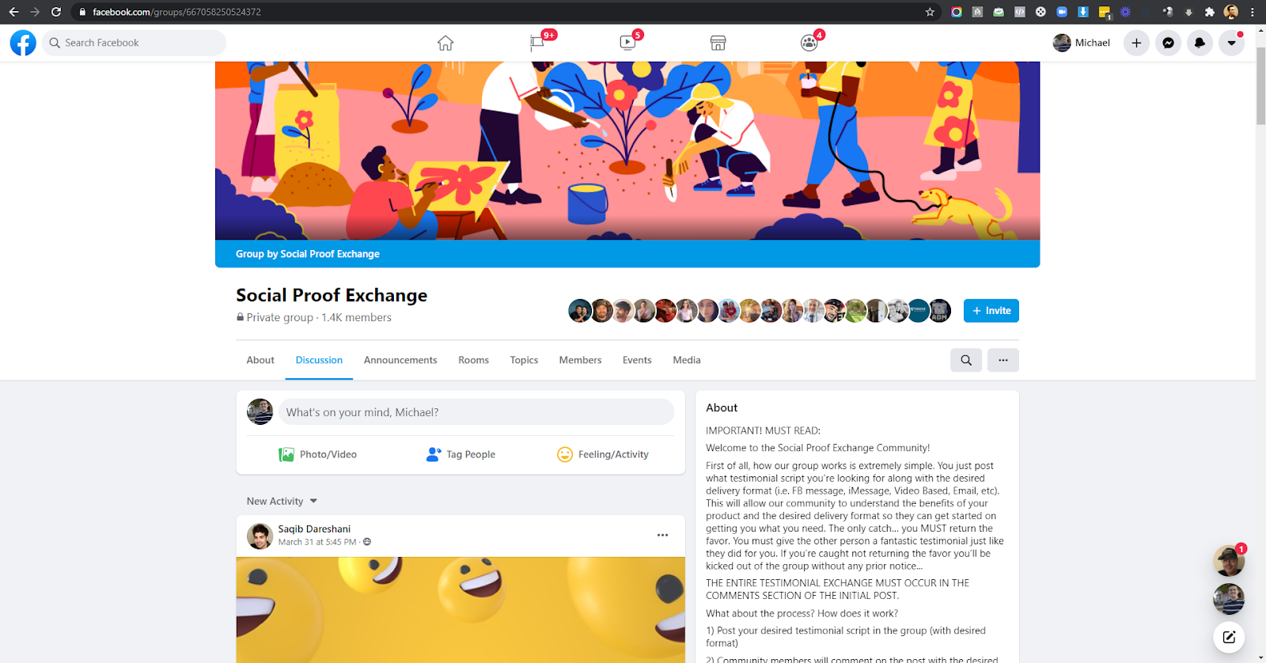This screenshot has height=663, width=1266.
Task: Switch to the Members tab
Action: coord(580,360)
